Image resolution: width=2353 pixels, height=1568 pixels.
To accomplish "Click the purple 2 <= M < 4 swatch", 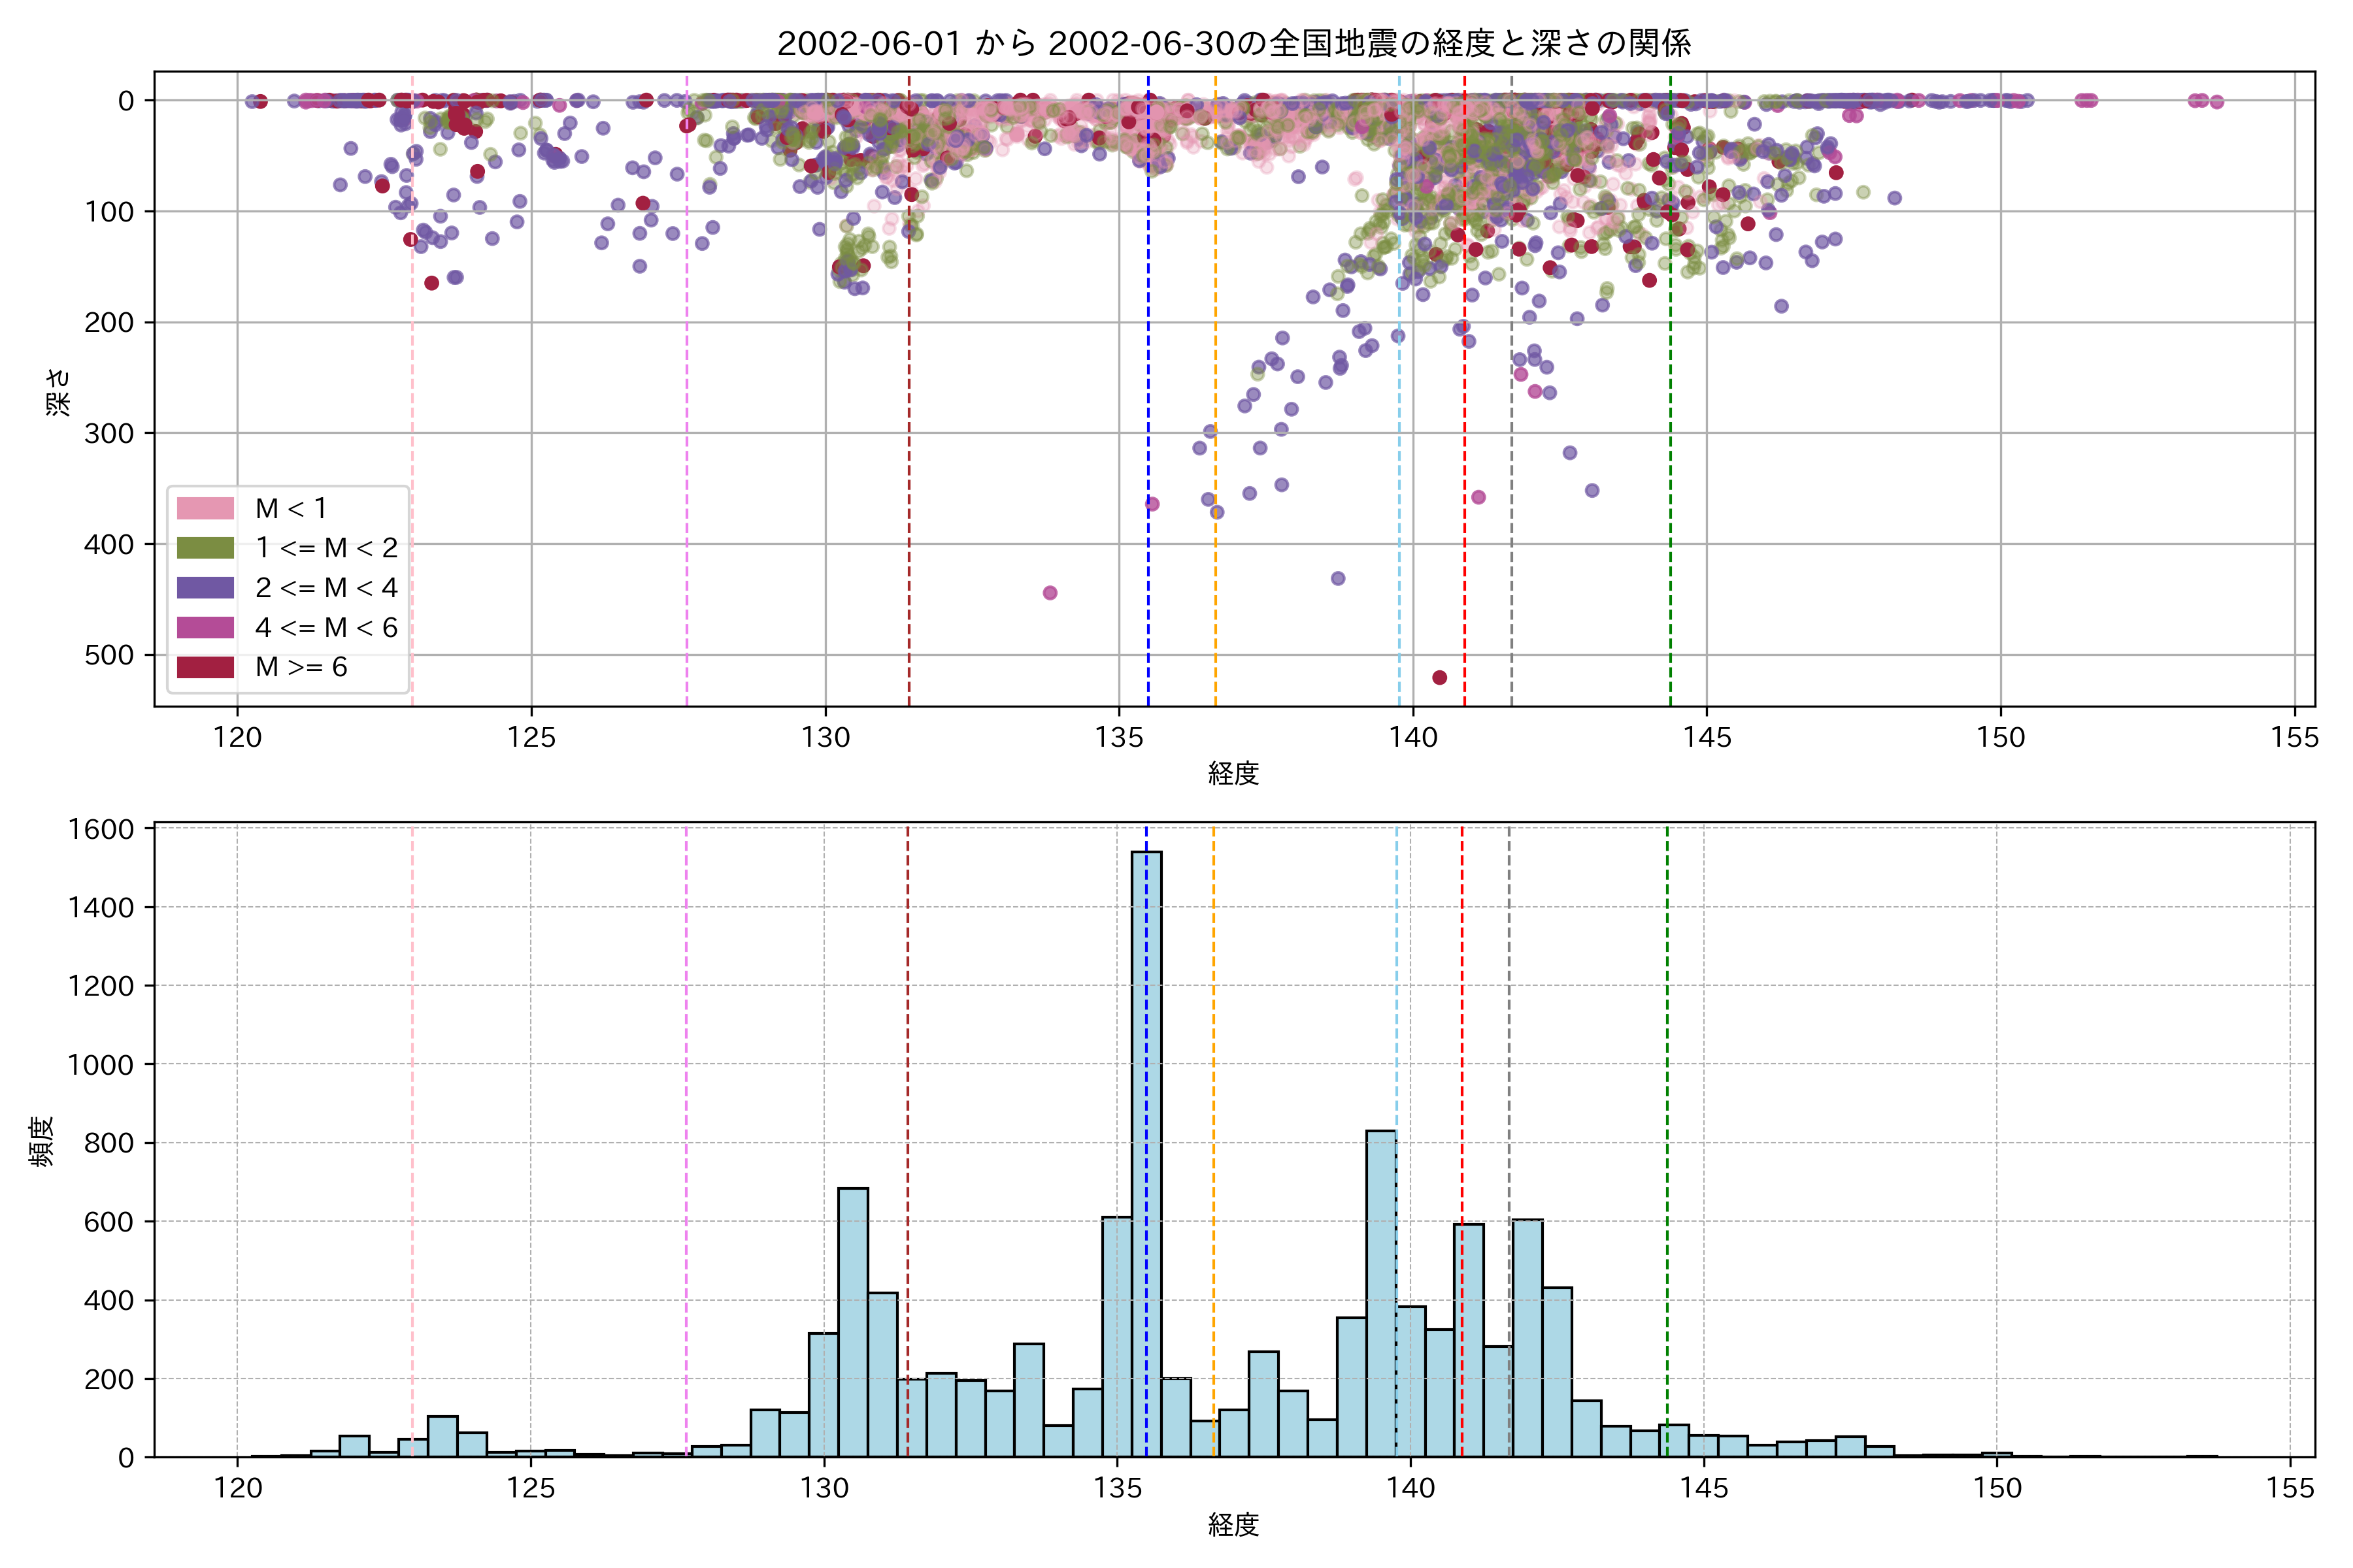I will coord(205,587).
